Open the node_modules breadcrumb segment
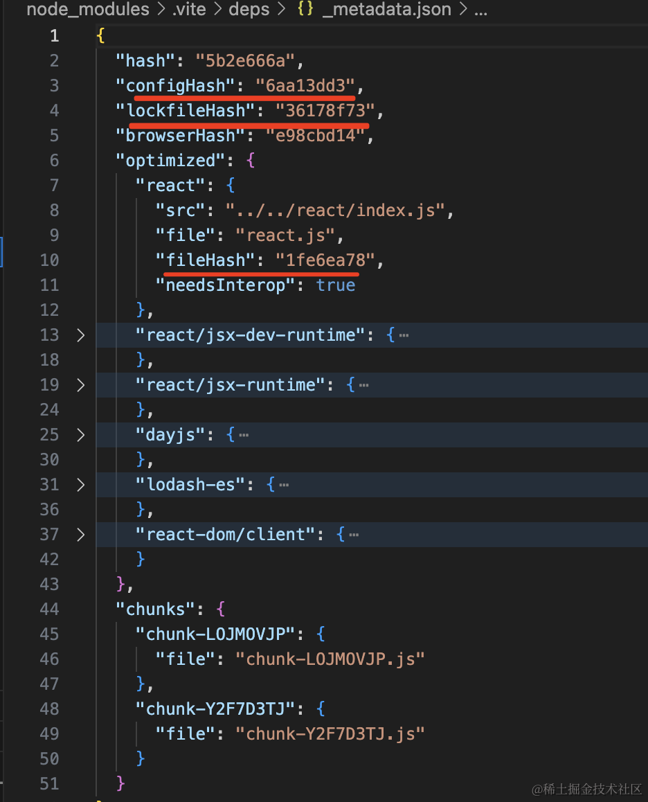The width and height of the screenshot is (648, 802). click(x=88, y=9)
